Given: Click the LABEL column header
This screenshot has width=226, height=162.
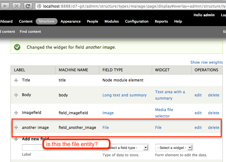Looking at the screenshot, I should tap(19, 70).
